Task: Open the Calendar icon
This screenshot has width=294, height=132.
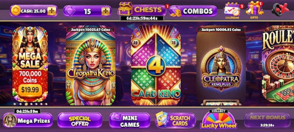Action: 232,10
